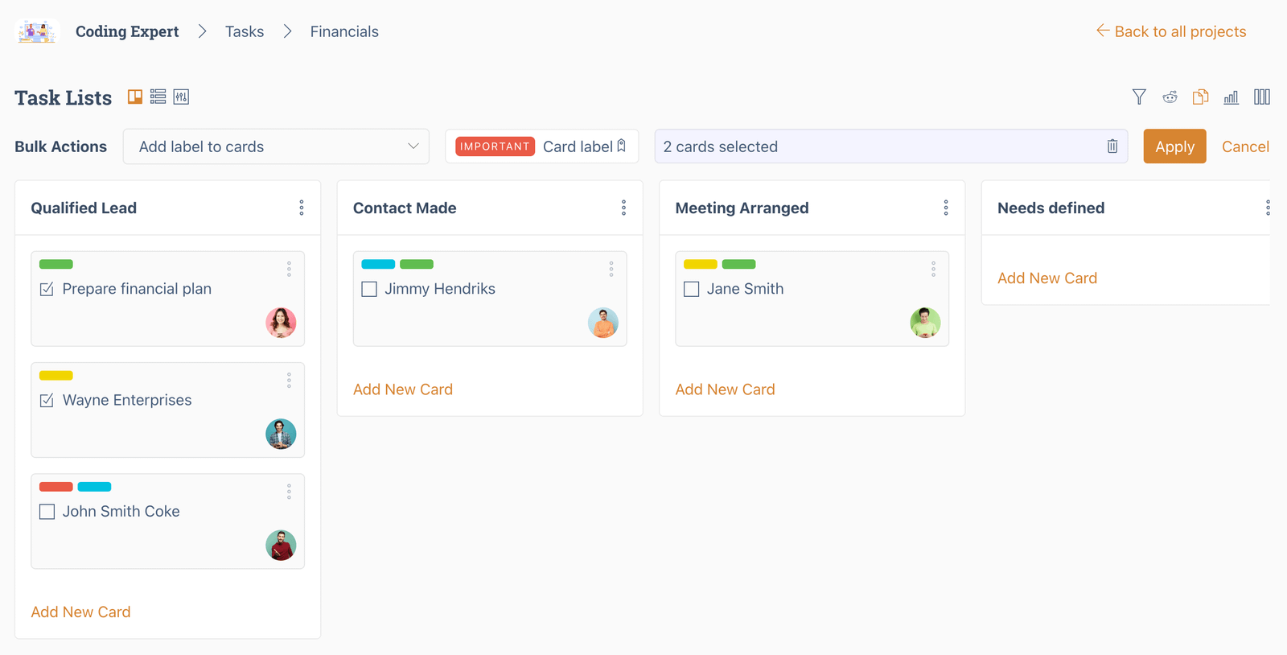Check the Jane Smith card checkbox

691,289
